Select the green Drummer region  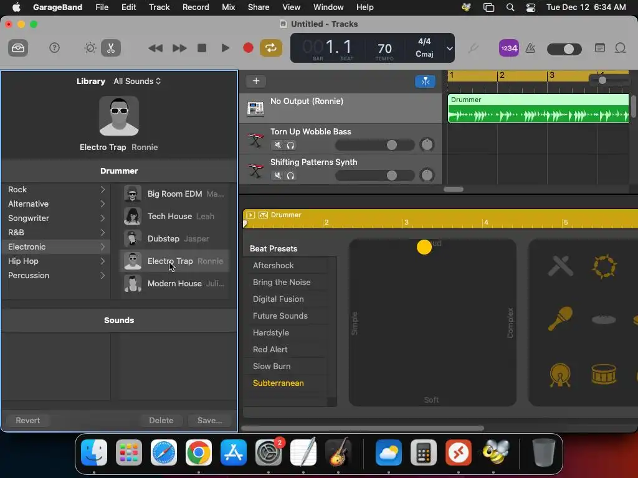tap(538, 108)
